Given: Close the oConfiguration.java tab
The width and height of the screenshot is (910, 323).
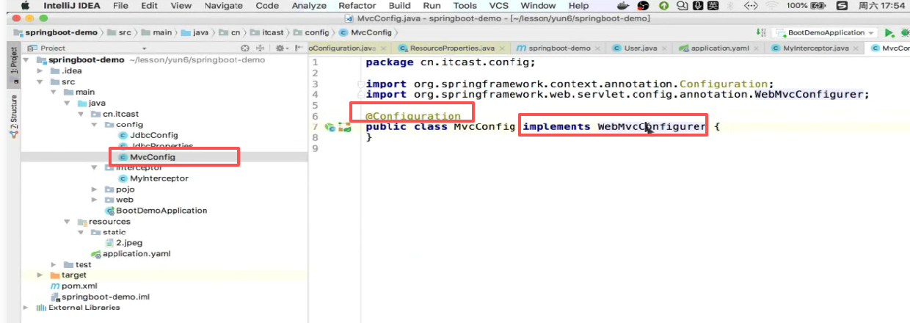Looking at the screenshot, I should pyautogui.click(x=383, y=48).
